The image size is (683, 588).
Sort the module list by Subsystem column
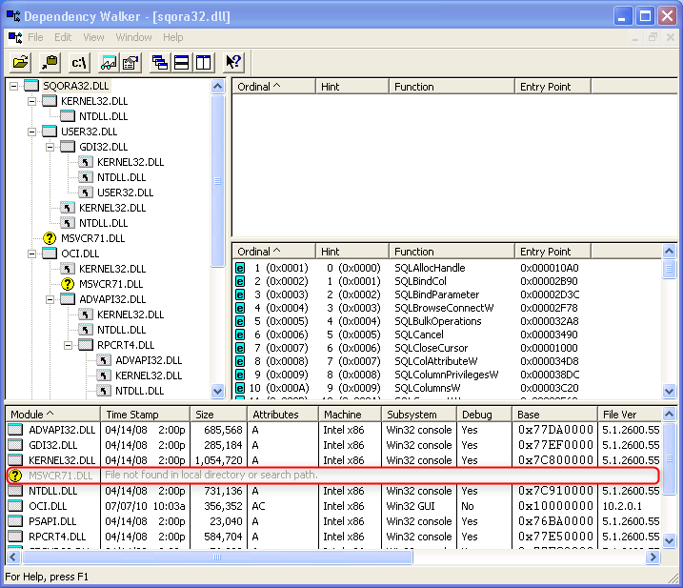[419, 415]
